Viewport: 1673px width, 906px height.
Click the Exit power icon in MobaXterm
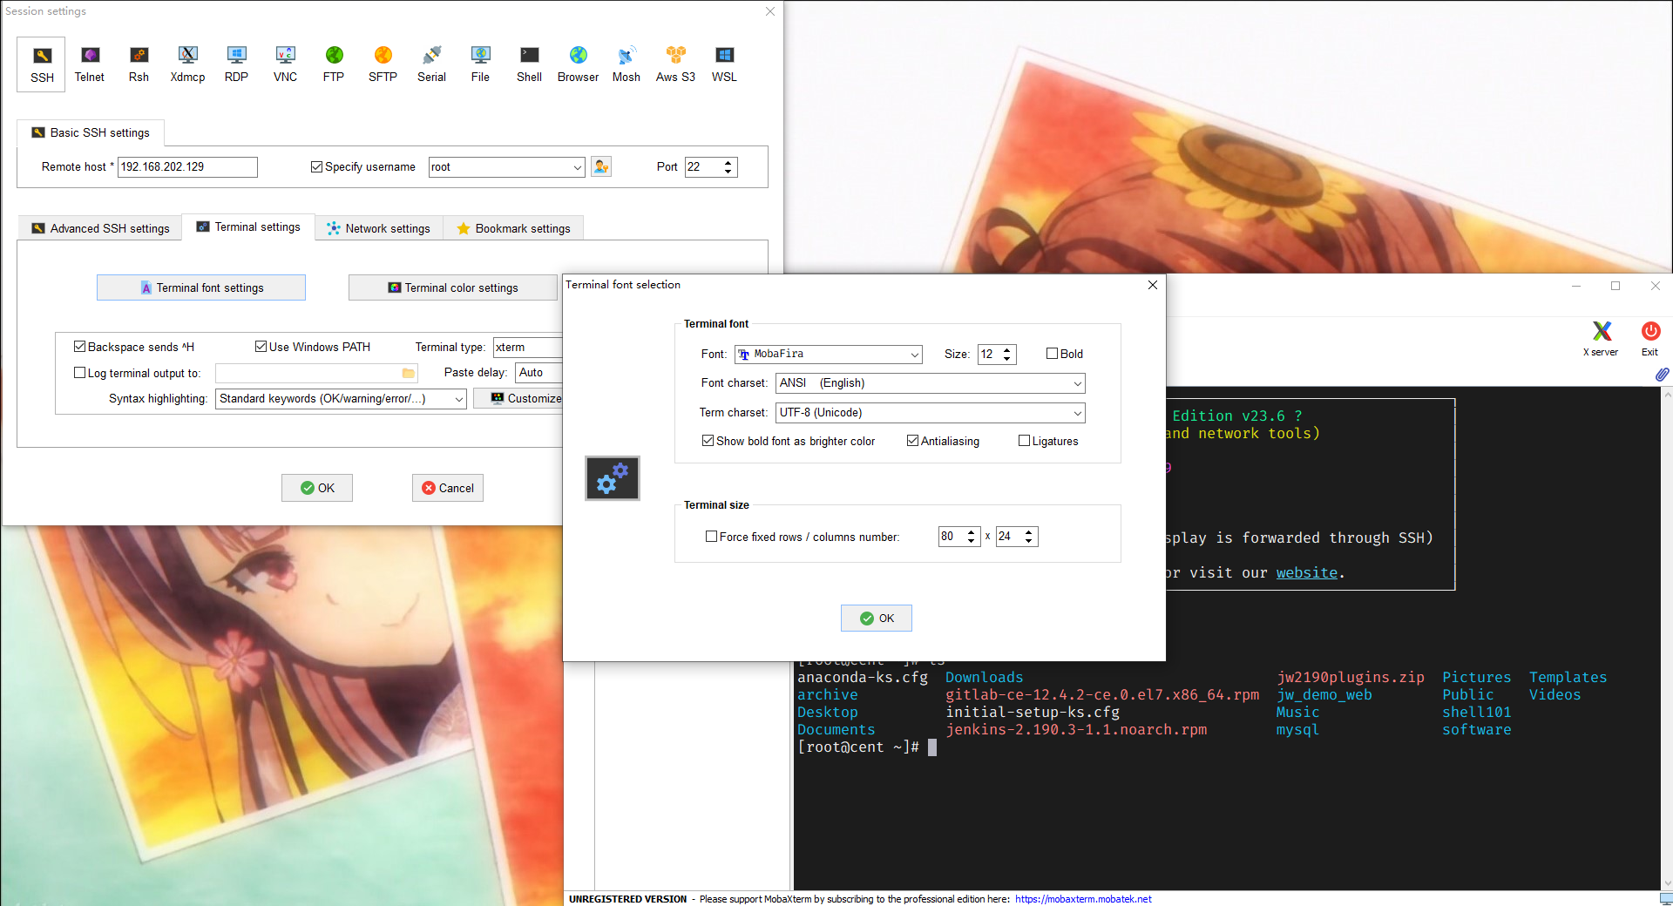(x=1650, y=338)
